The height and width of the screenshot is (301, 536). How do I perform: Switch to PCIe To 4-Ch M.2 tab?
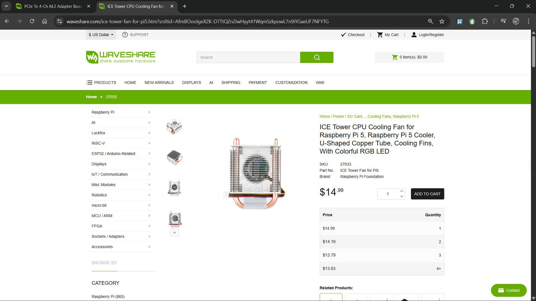(53, 6)
